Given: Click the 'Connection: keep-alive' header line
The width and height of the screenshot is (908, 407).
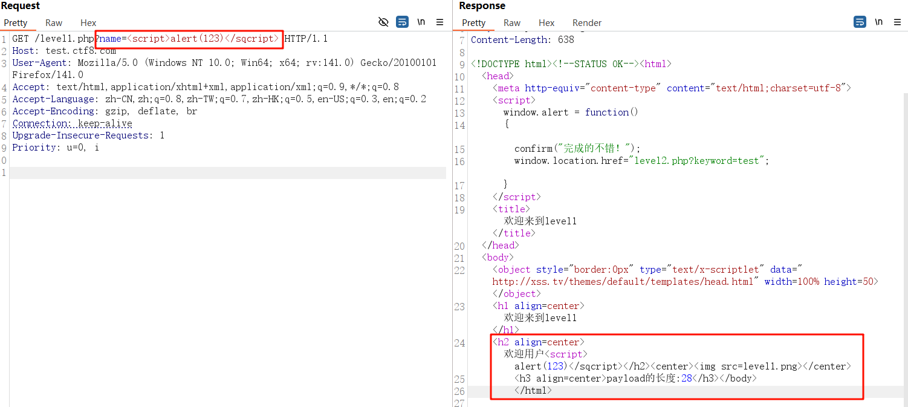Looking at the screenshot, I should 72,123.
